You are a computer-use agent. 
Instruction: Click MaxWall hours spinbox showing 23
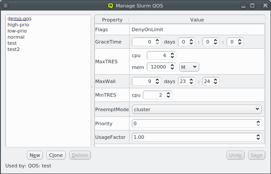(x=186, y=81)
